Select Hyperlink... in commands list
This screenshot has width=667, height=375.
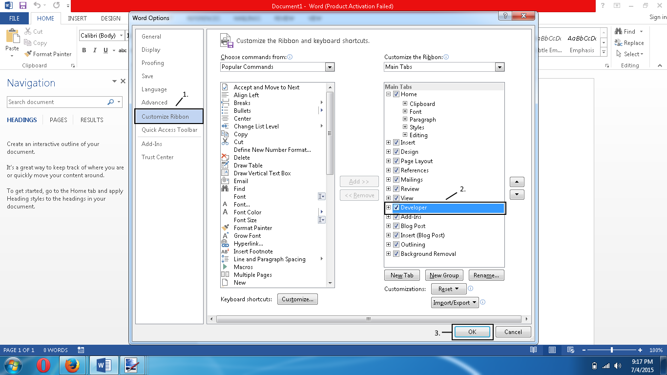click(273, 244)
